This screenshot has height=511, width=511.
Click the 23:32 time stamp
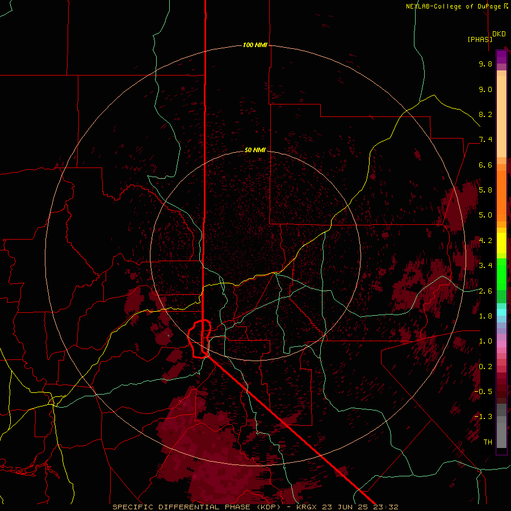pyautogui.click(x=387, y=507)
